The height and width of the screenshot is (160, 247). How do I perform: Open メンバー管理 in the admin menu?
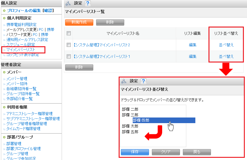pyautogui.click(x=17, y=78)
